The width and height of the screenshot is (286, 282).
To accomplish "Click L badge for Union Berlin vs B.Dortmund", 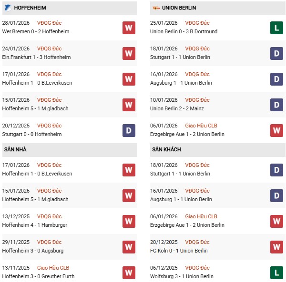I will pyautogui.click(x=276, y=28).
